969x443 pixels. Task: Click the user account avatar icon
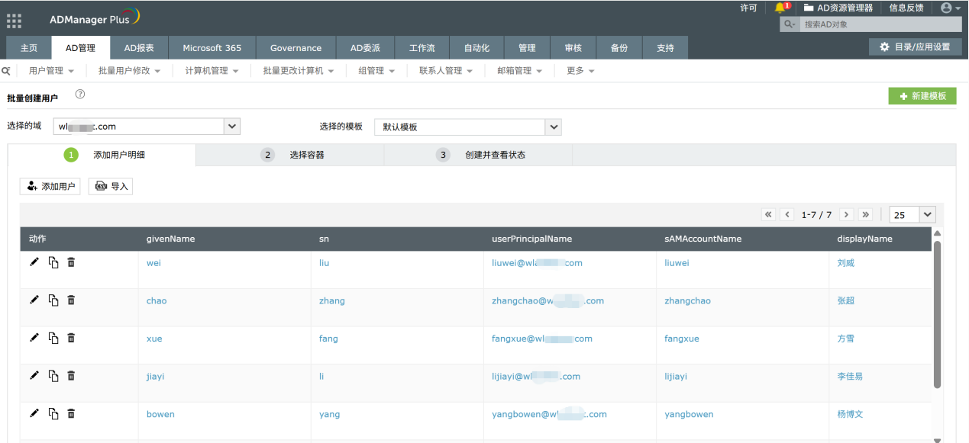(947, 8)
